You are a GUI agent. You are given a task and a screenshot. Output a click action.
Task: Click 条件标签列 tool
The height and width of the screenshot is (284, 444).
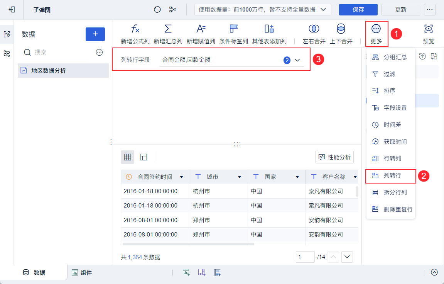[234, 34]
